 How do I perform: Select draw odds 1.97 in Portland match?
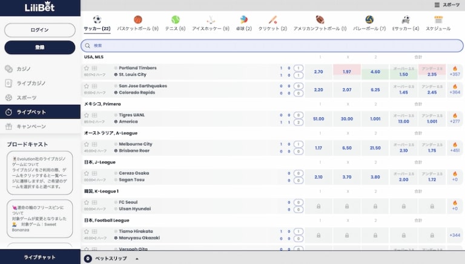click(347, 72)
